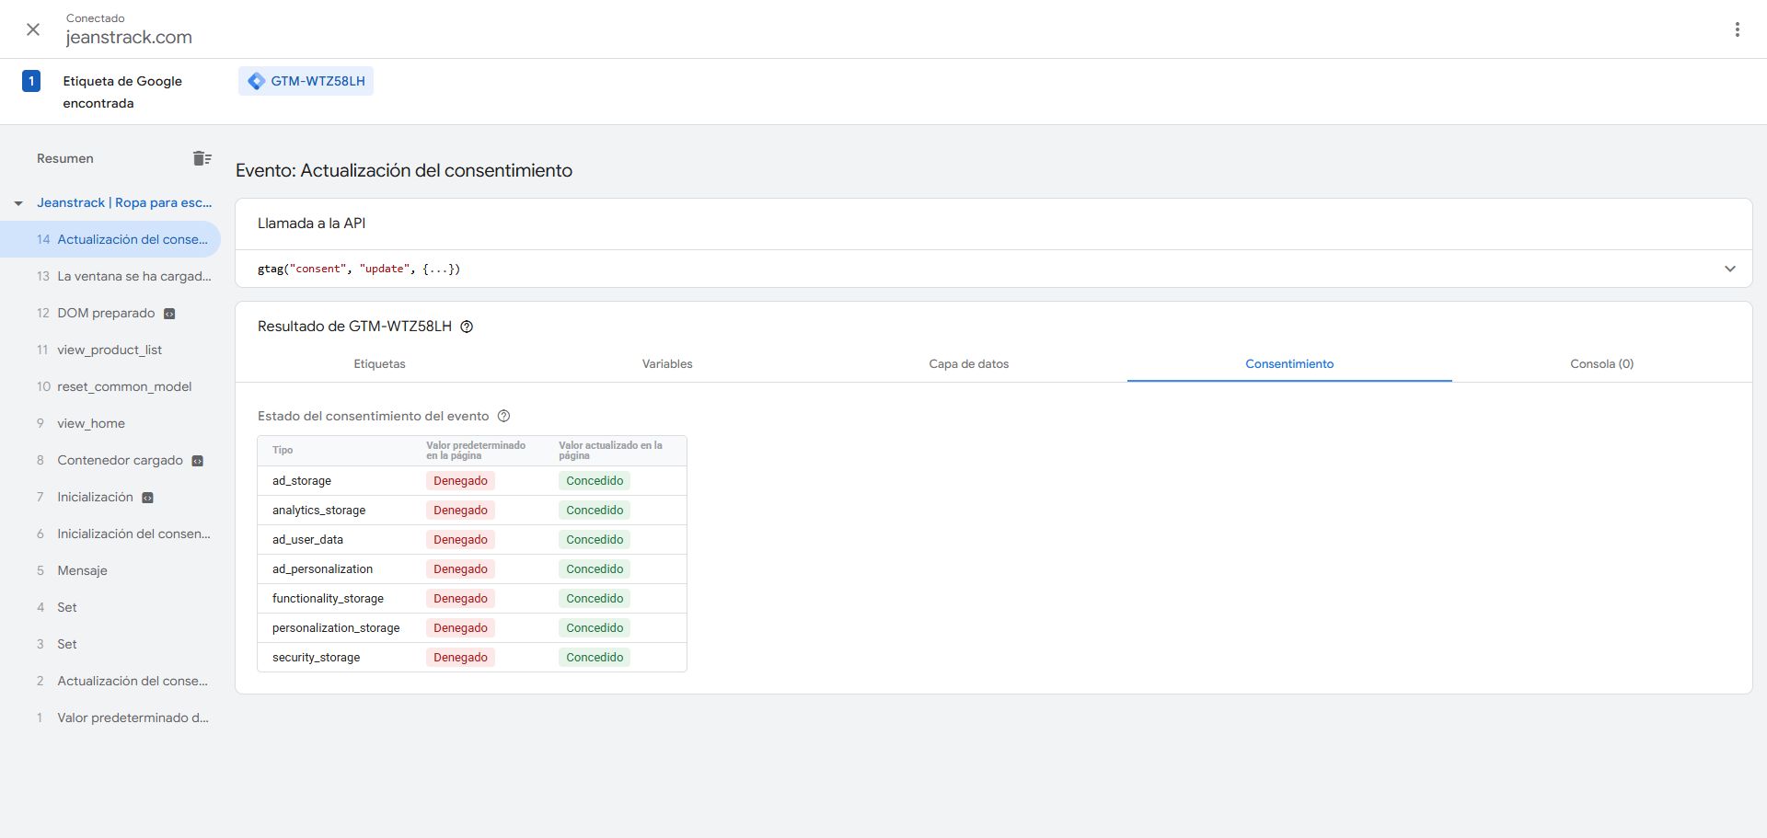Select event 10 reset_common_model
Image resolution: width=1767 pixels, height=838 pixels.
click(x=110, y=386)
